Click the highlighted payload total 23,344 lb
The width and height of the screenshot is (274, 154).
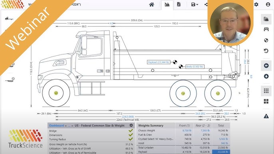click(x=221, y=152)
